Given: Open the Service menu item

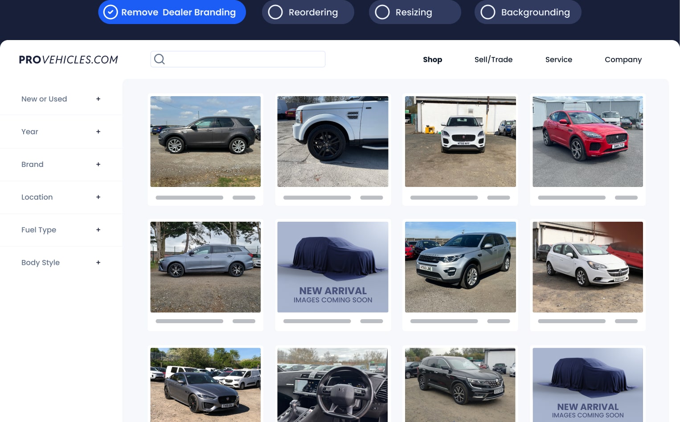Looking at the screenshot, I should coord(559,60).
